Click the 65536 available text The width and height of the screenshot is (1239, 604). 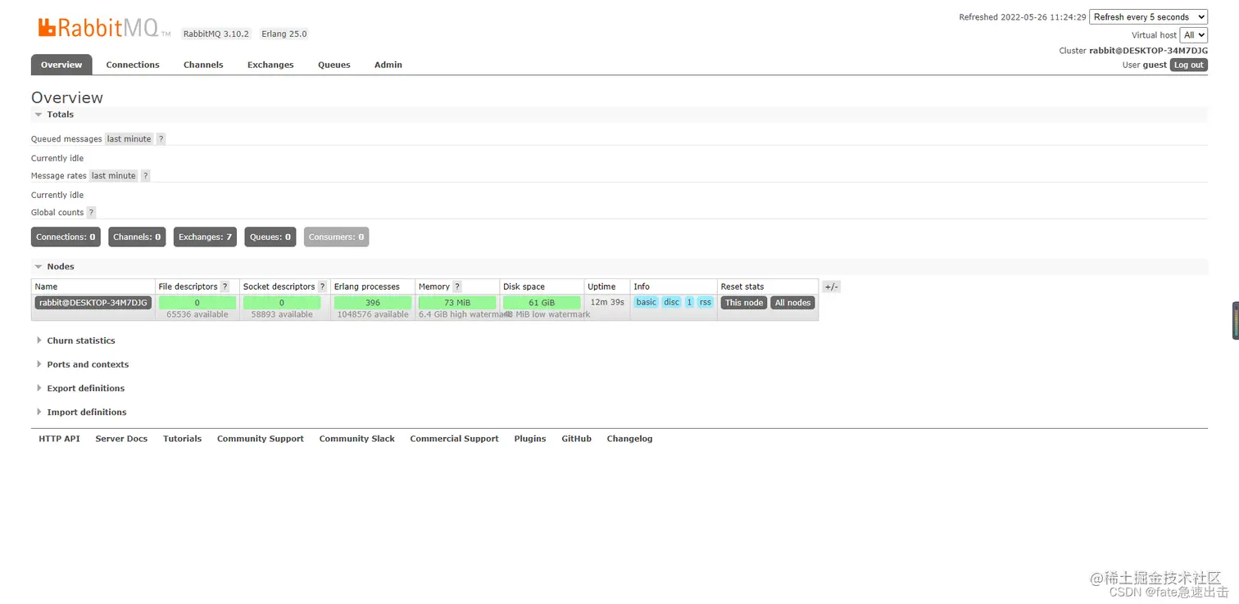[x=197, y=314]
